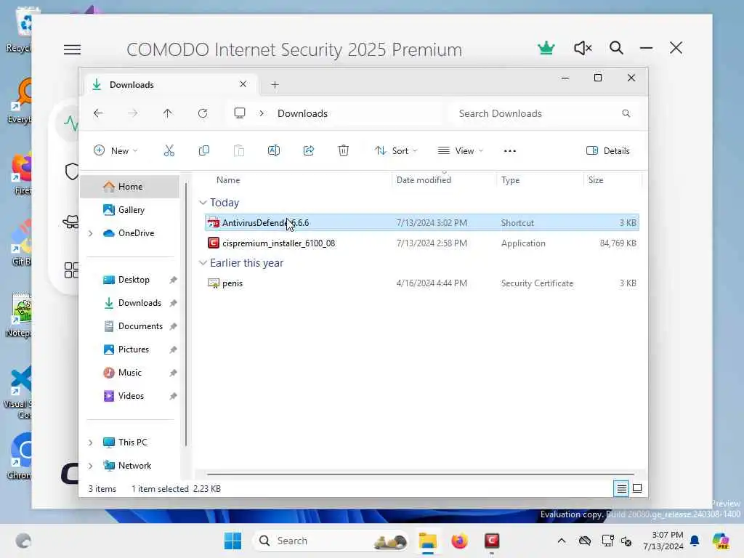The image size is (744, 558).
Task: Open the COMODO hamburger menu
Action: pos(72,49)
